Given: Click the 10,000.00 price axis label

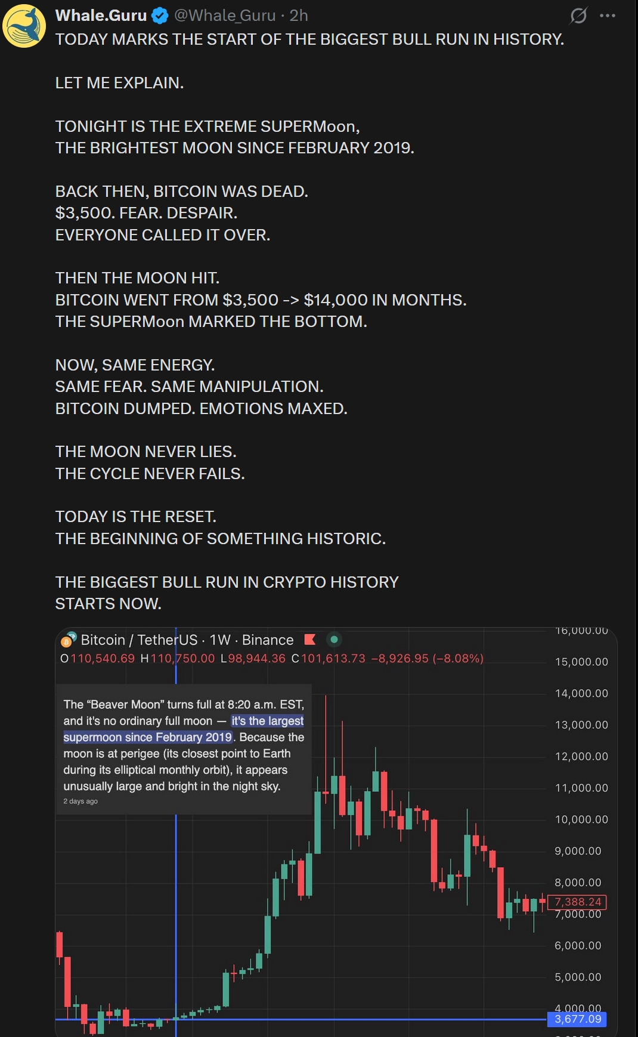Looking at the screenshot, I should point(581,819).
